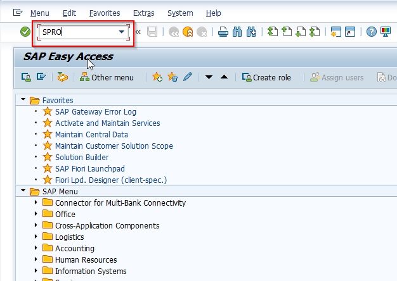397x281 pixels.
Task: Click the Create role button
Action: pyautogui.click(x=266, y=77)
